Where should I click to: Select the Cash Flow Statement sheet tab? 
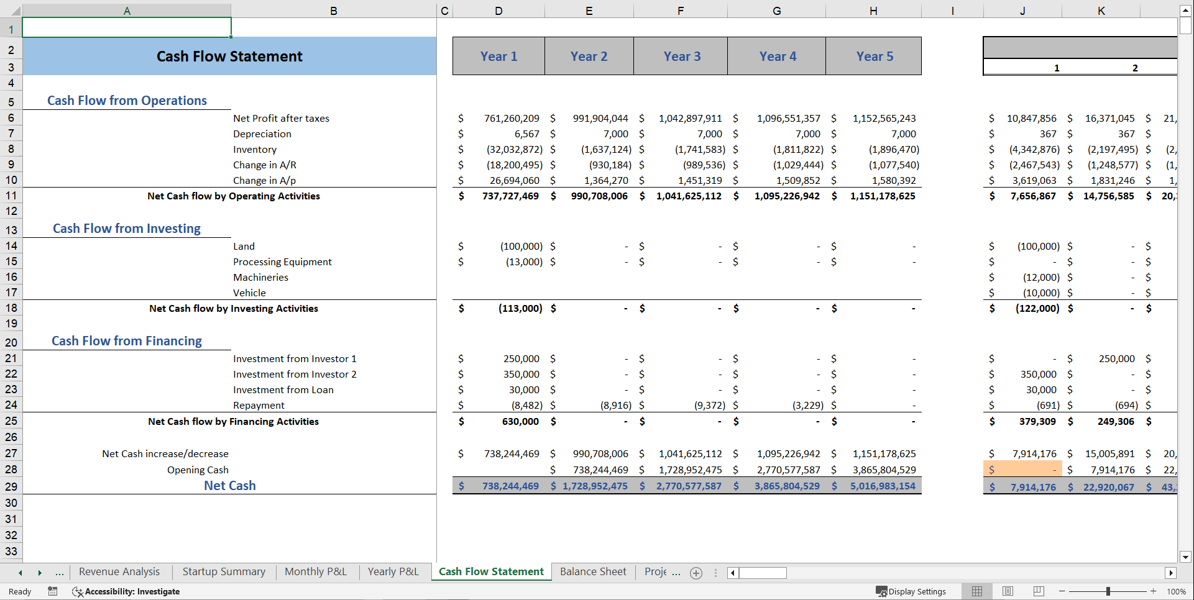pyautogui.click(x=491, y=571)
